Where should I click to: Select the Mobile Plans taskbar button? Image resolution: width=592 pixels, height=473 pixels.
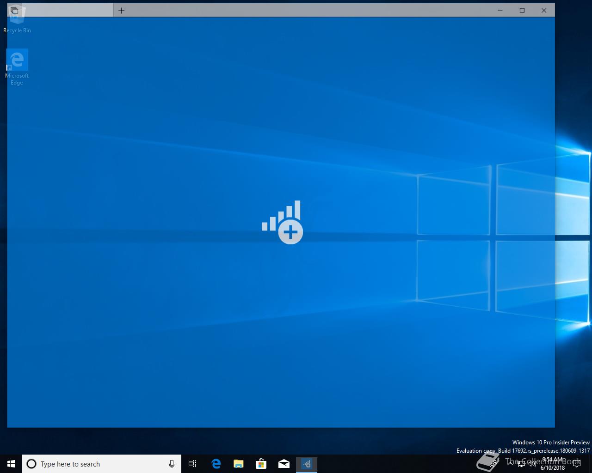pyautogui.click(x=307, y=464)
